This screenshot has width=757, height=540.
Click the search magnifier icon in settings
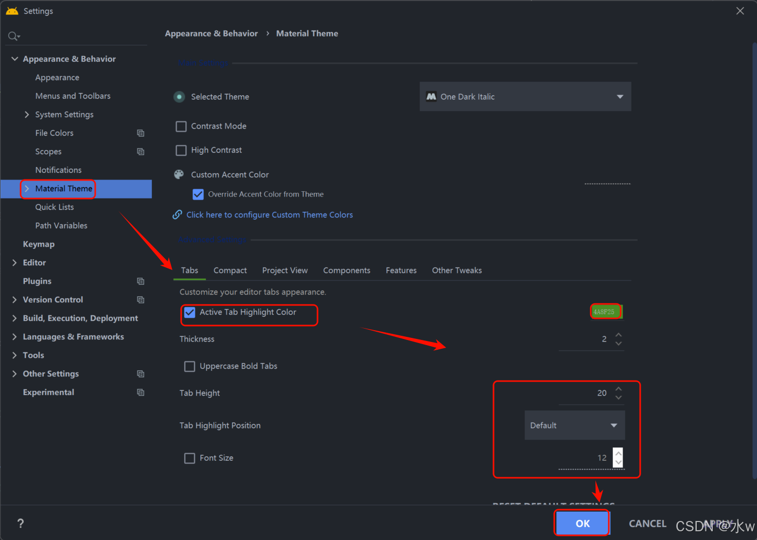(x=13, y=36)
